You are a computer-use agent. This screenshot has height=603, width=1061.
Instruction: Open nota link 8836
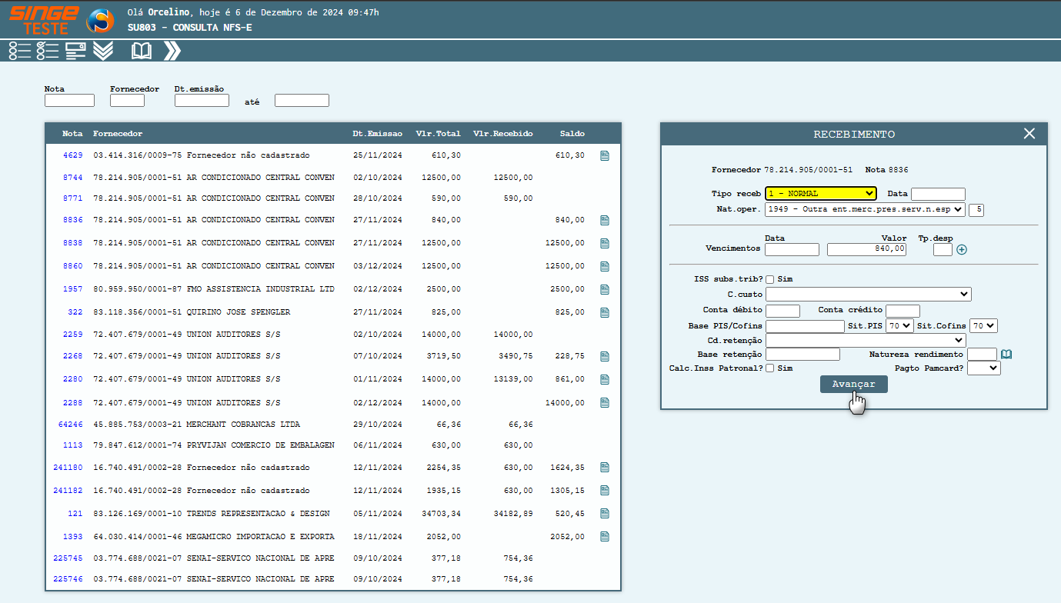coord(72,220)
